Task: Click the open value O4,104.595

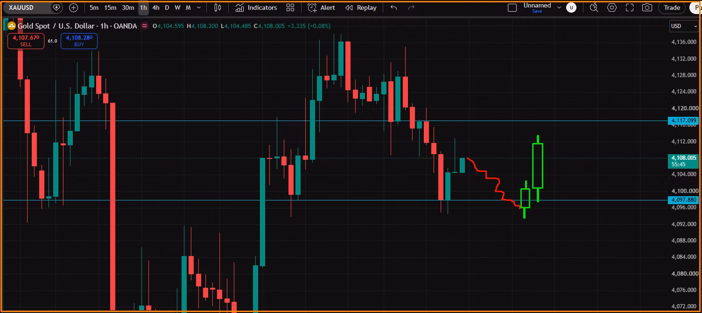Action: pyautogui.click(x=169, y=26)
